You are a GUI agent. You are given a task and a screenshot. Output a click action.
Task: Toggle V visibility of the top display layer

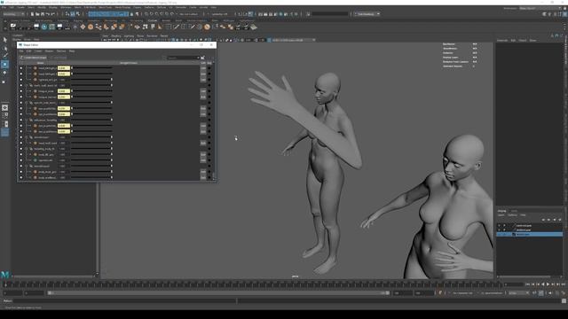click(499, 225)
